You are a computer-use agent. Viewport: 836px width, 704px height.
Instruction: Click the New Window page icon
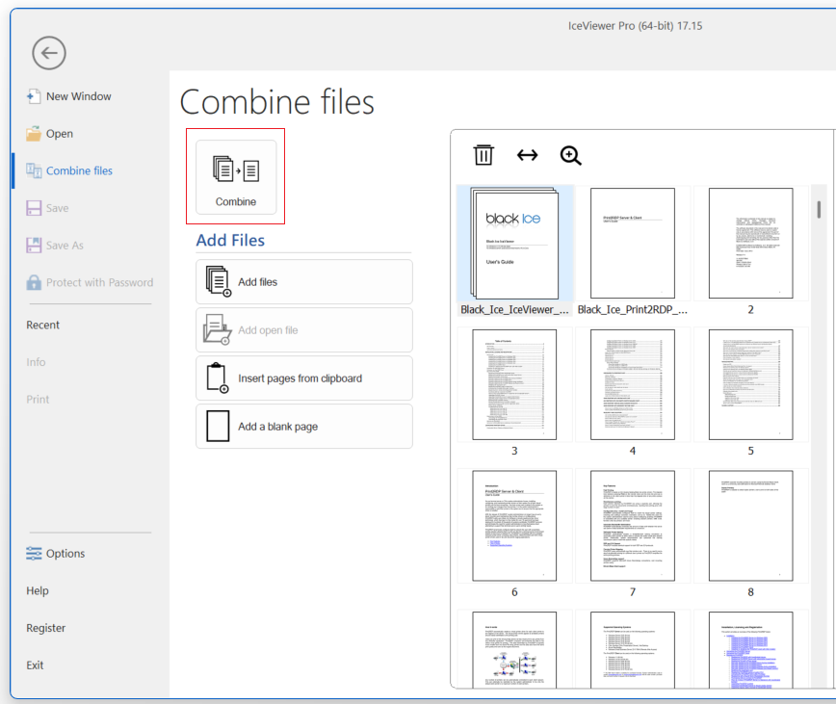[33, 96]
